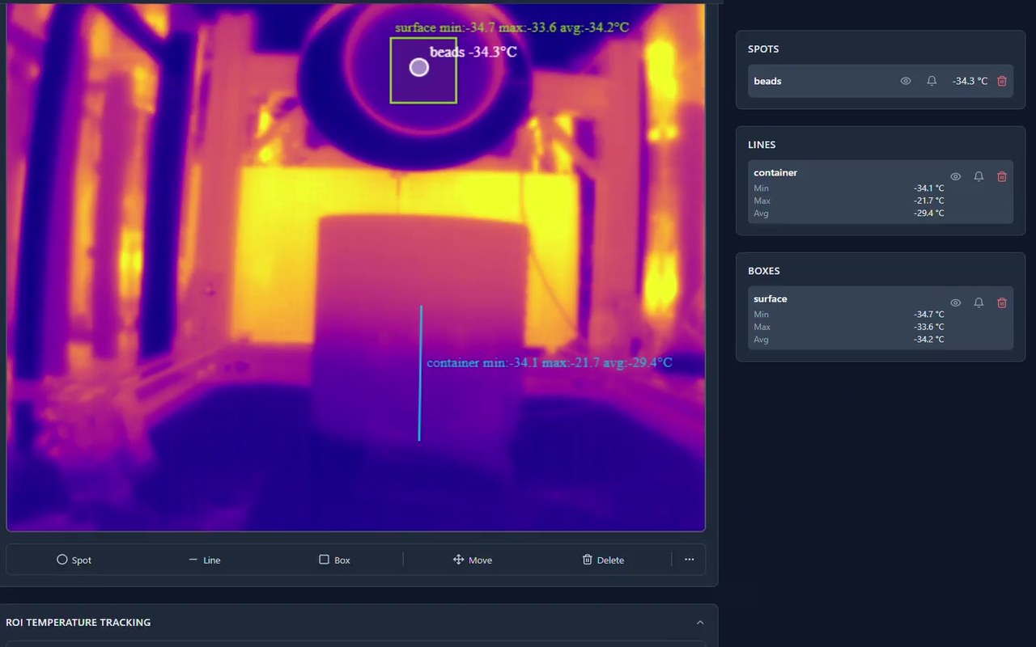1036x647 pixels.
Task: Click the beads -34.3°C label on image
Action: pyautogui.click(x=473, y=52)
